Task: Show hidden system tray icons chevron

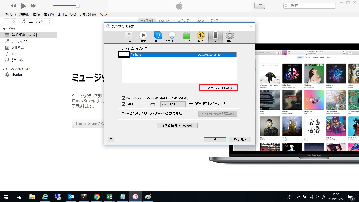Action: pos(299,197)
